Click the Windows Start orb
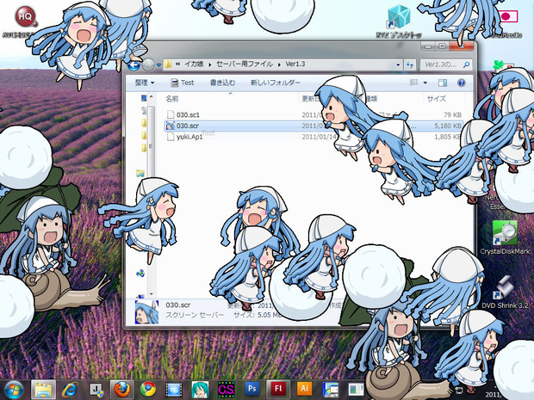534x400 pixels. tap(14, 390)
